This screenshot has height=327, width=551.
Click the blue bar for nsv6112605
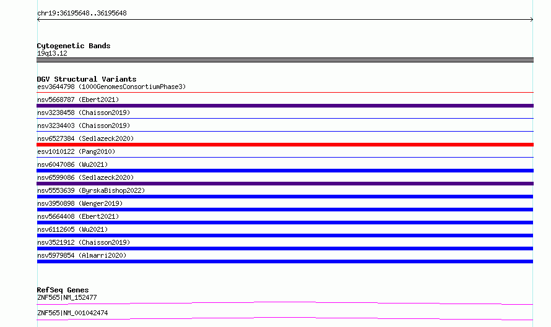coord(285,236)
